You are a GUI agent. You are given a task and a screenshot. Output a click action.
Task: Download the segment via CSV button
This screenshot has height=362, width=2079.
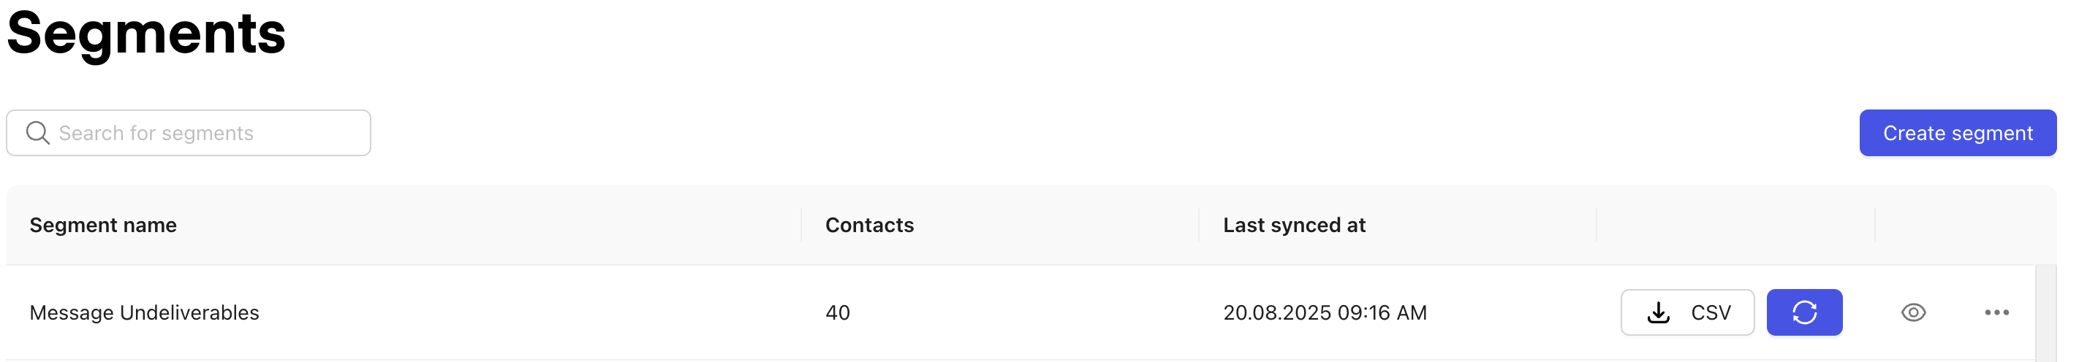tap(1686, 313)
